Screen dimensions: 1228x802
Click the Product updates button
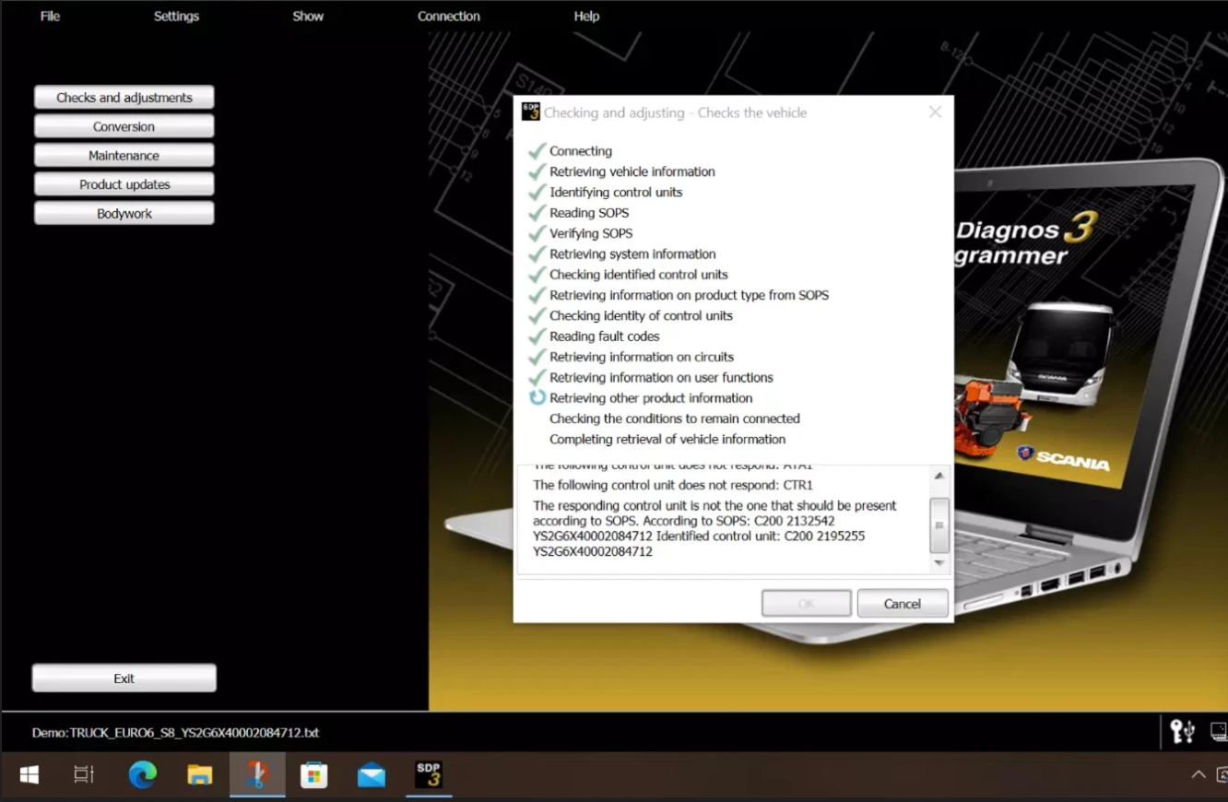pos(124,184)
